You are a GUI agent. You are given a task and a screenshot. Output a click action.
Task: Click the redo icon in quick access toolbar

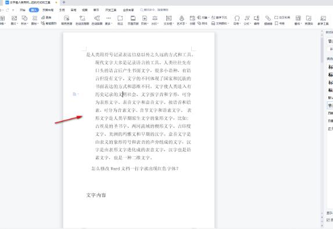[8, 10]
